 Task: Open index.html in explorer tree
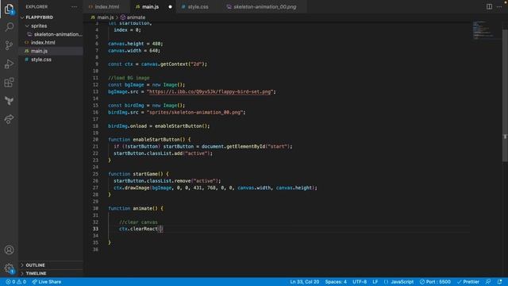point(43,42)
